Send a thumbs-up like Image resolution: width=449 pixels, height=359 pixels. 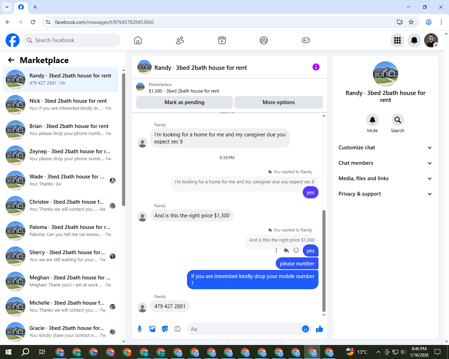click(x=320, y=329)
